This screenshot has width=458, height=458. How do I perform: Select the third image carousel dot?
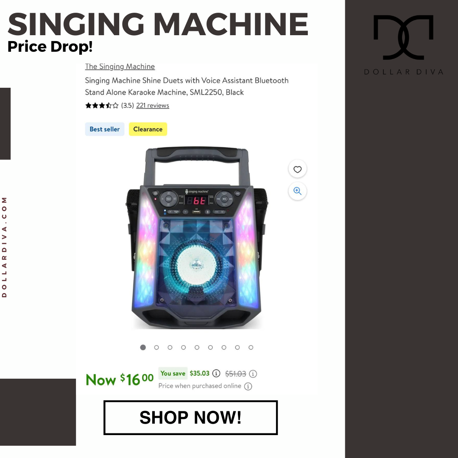[170, 347]
